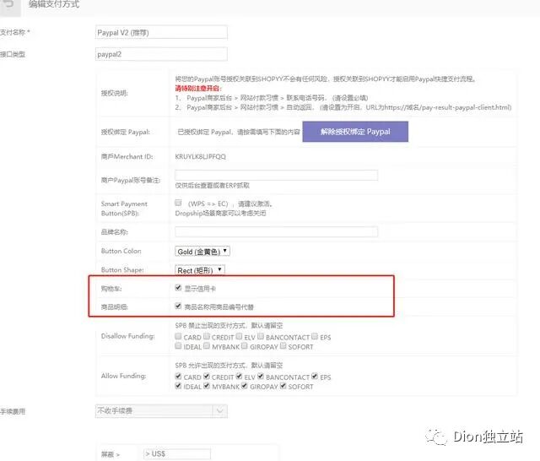Uncheck GIROPAY under Allow Funding
The image size is (540, 461).
(x=244, y=386)
